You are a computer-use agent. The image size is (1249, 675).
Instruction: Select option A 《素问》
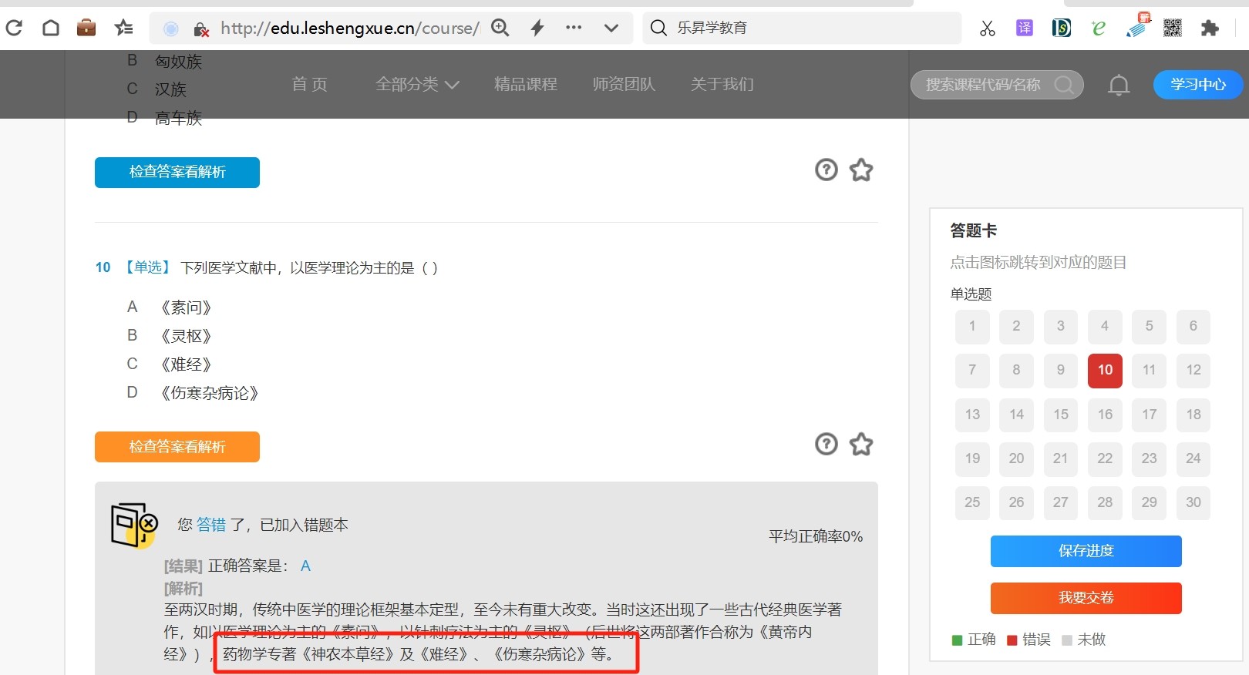pyautogui.click(x=170, y=307)
